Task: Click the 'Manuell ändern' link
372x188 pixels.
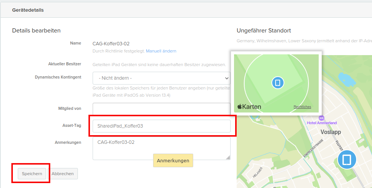Action: point(161,51)
